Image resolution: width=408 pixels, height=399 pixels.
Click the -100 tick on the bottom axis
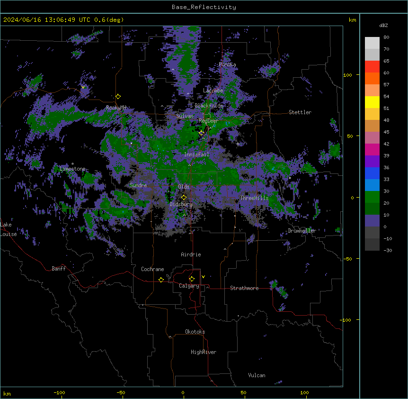59,392
